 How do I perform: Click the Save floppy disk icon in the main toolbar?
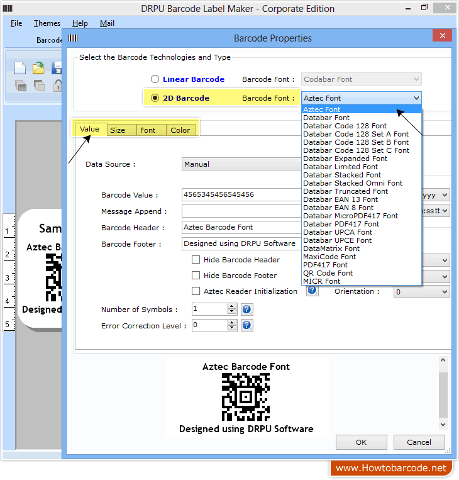coord(57,68)
